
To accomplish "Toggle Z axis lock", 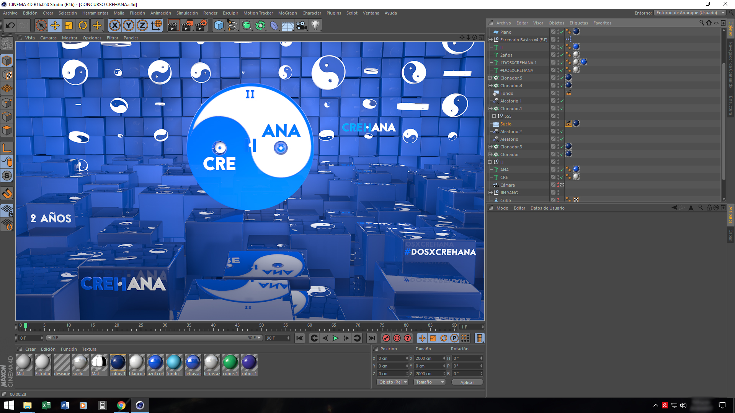I will (142, 26).
